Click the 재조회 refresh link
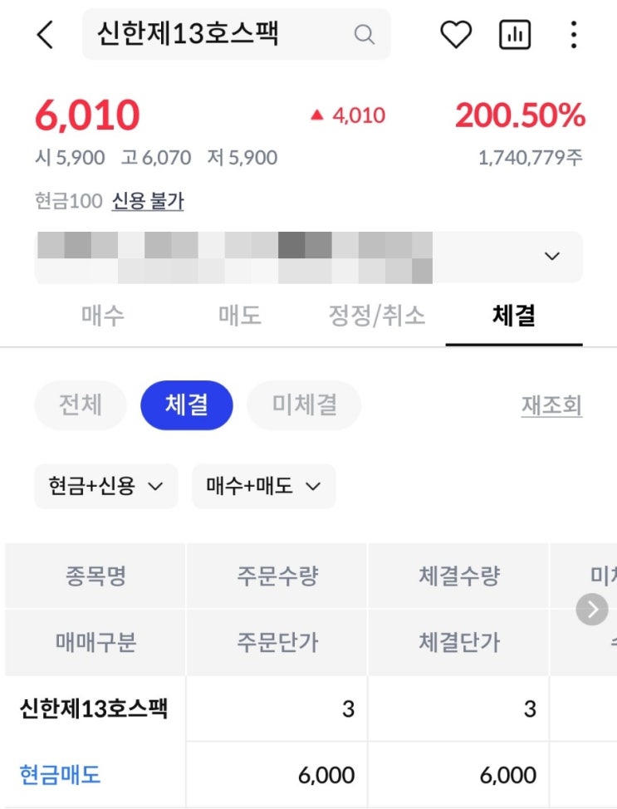This screenshot has width=617, height=809. [551, 405]
